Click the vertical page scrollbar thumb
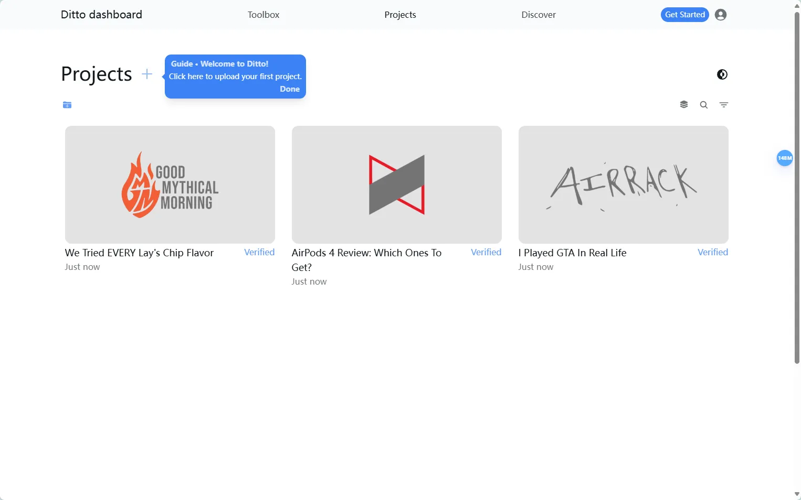 tap(797, 188)
